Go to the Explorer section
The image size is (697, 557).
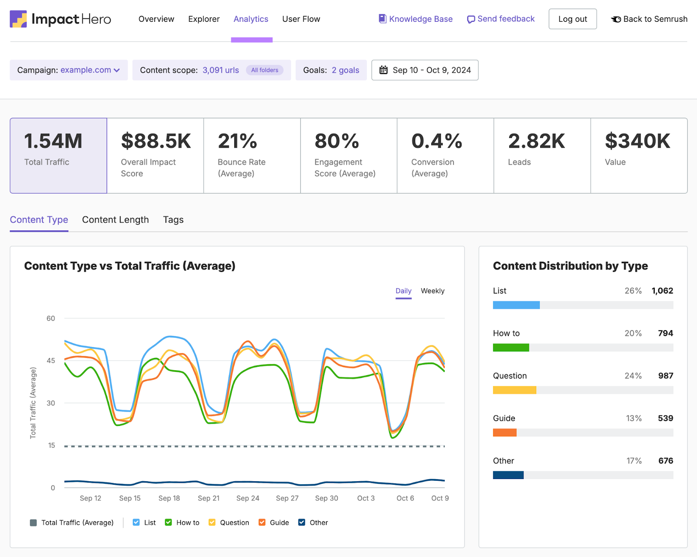[203, 19]
